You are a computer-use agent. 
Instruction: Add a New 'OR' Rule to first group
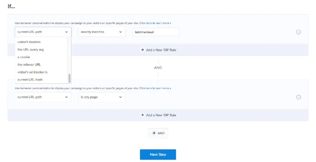(x=158, y=50)
